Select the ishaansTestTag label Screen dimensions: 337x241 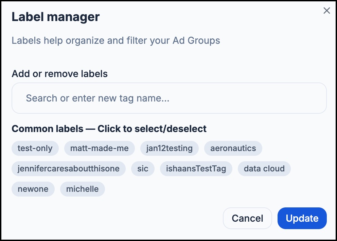196,169
